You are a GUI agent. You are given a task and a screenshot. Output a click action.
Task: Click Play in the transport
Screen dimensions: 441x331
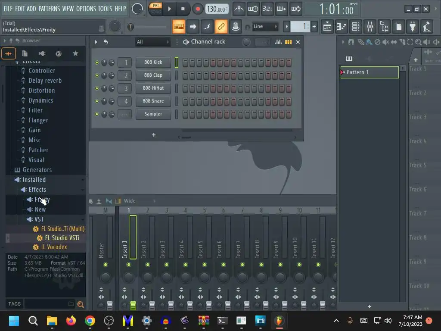[169, 9]
